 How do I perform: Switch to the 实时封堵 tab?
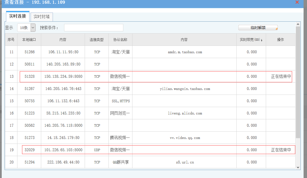click(41, 17)
